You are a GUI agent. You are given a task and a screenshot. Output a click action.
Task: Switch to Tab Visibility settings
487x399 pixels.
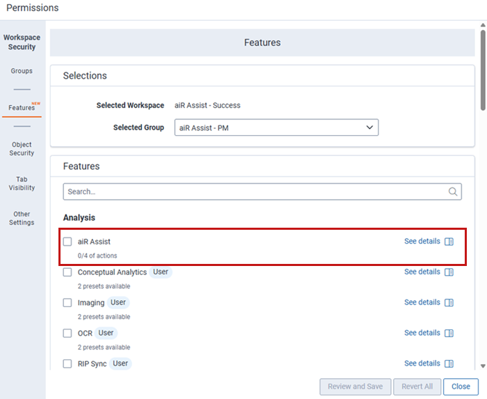22,183
